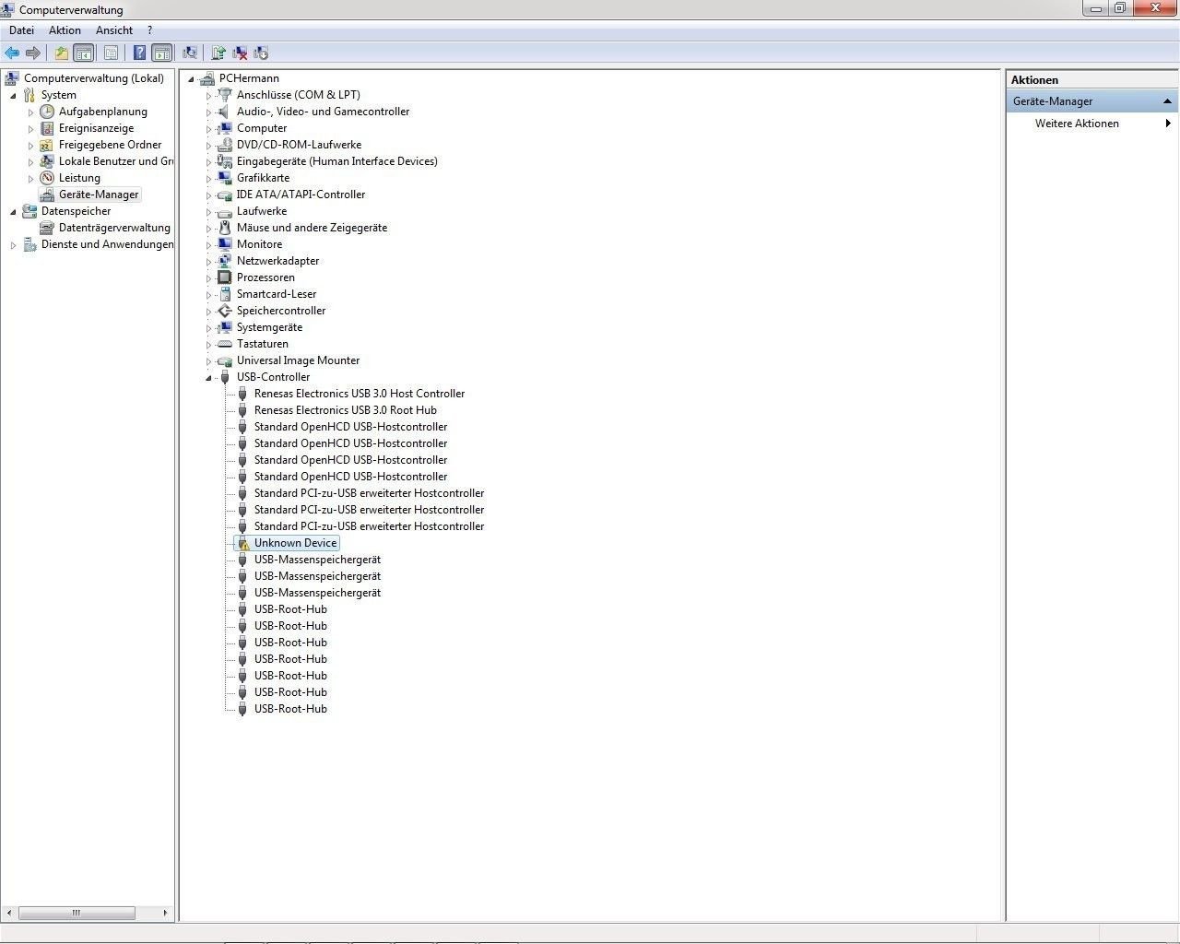
Task: Collapse the USB-Controller category
Action: click(208, 378)
